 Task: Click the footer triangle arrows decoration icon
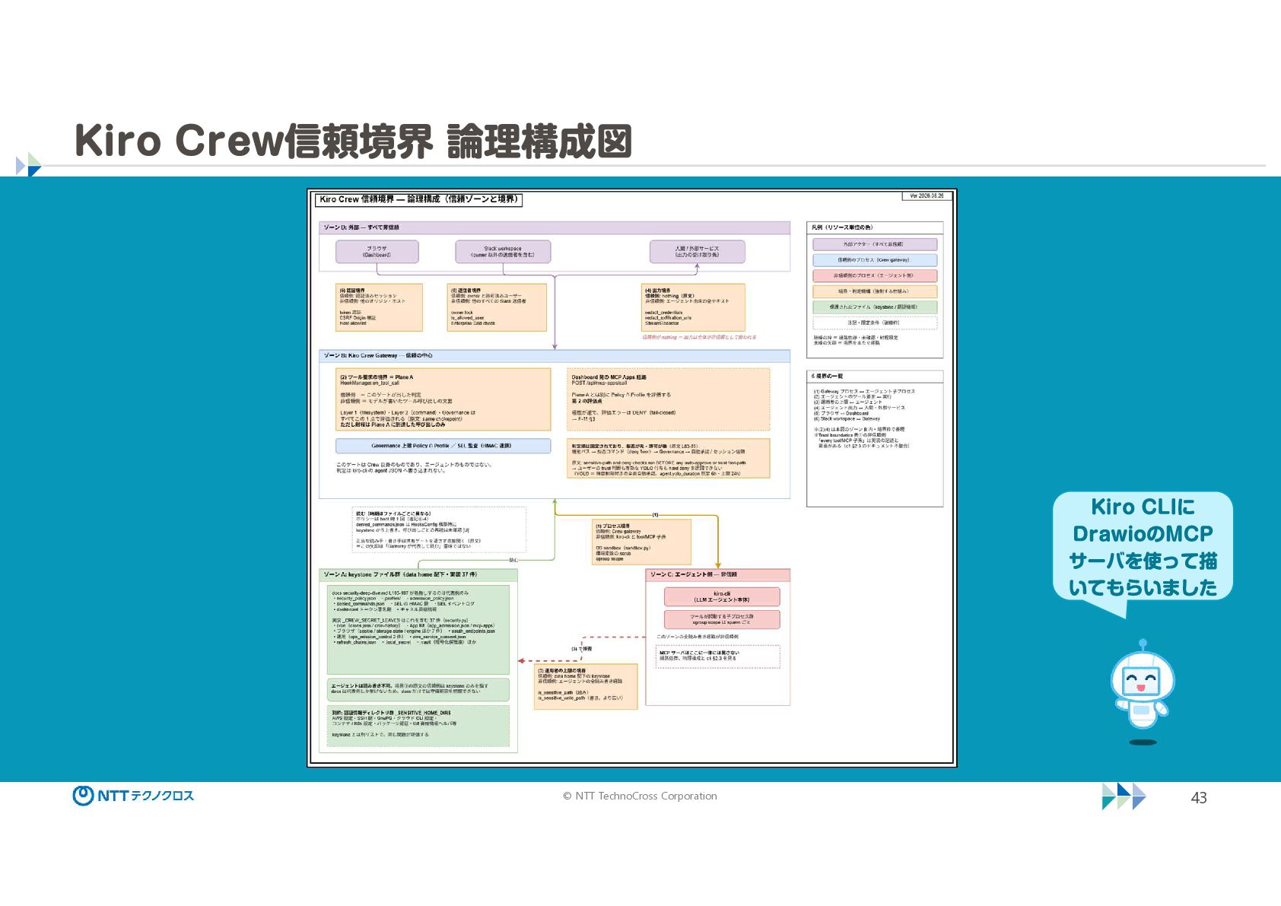1124,796
